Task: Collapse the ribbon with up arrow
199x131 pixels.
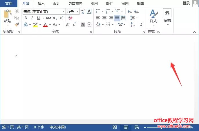Action: pyautogui.click(x=194, y=32)
